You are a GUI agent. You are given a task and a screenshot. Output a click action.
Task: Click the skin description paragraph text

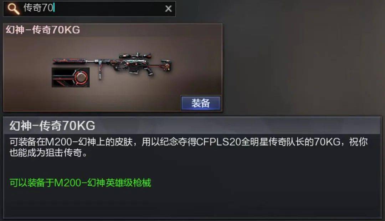pos(189,147)
